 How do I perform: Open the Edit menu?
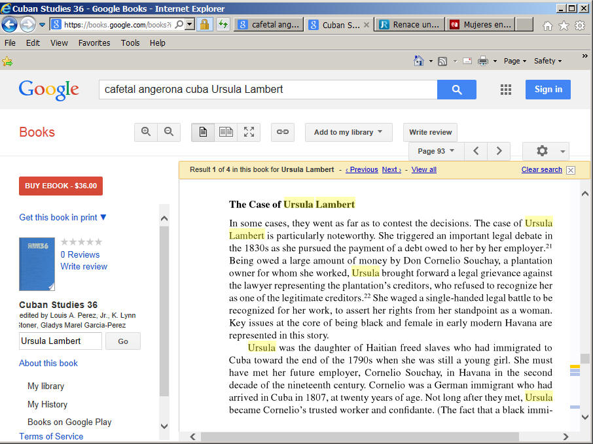(33, 43)
